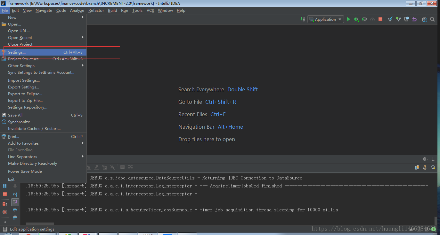Expand the New submenu
This screenshot has height=235, width=440.
click(x=43, y=17)
